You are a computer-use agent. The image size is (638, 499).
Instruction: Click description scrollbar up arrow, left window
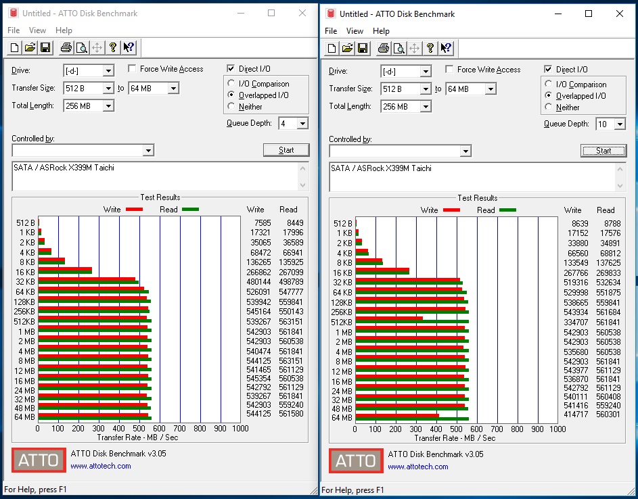pos(302,168)
